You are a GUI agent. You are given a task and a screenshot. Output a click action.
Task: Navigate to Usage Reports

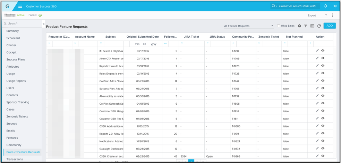(16, 81)
